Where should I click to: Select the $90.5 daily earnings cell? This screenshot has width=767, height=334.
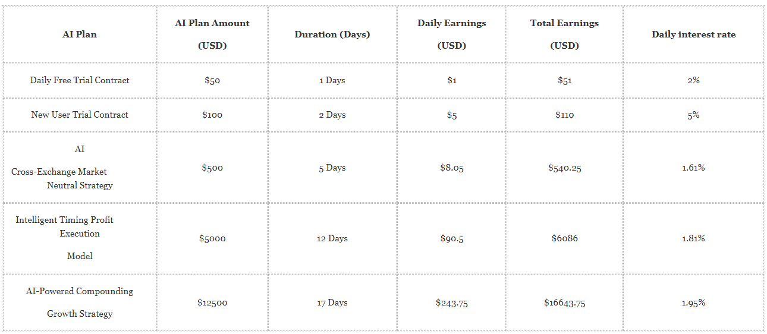click(x=452, y=238)
